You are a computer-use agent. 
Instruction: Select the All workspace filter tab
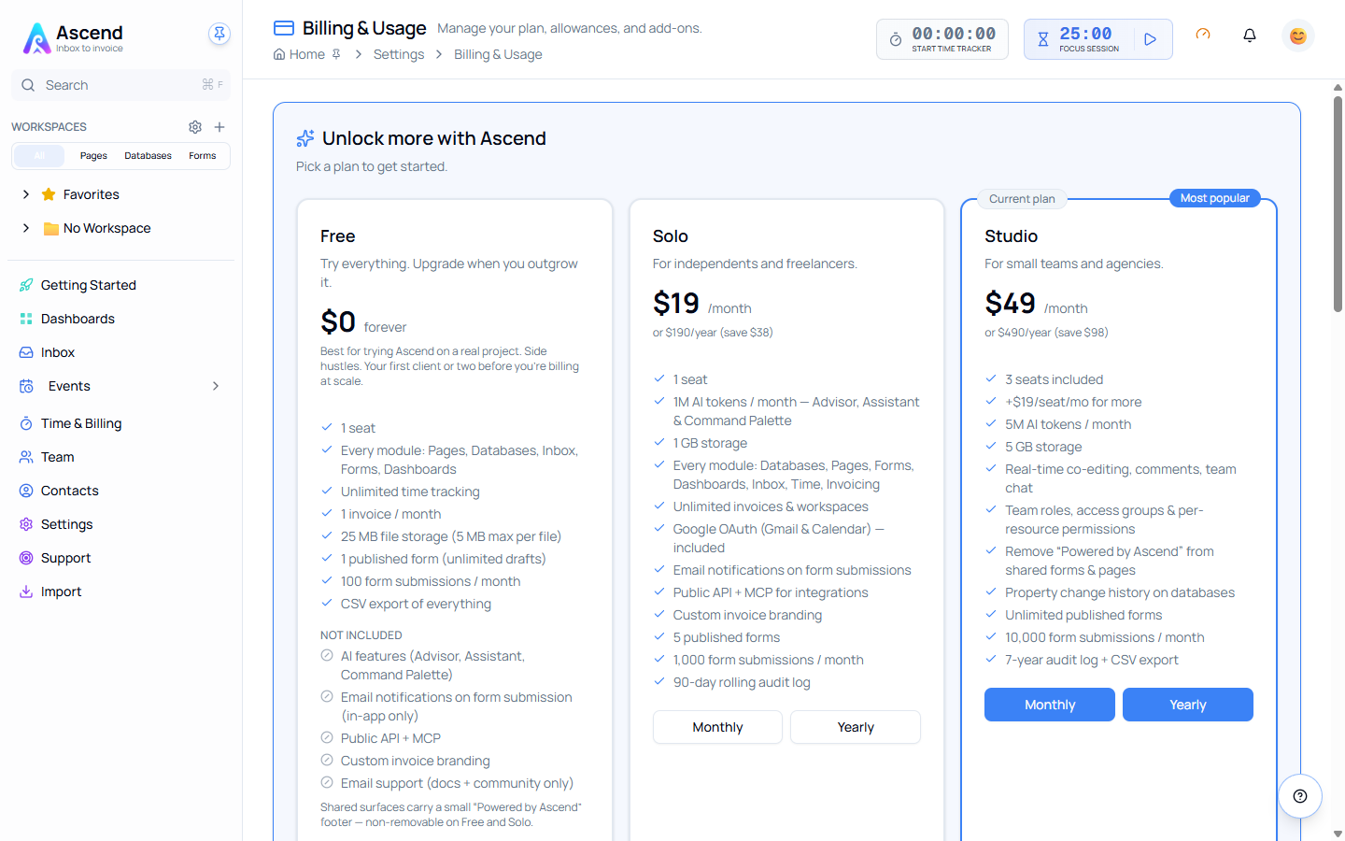tap(39, 156)
